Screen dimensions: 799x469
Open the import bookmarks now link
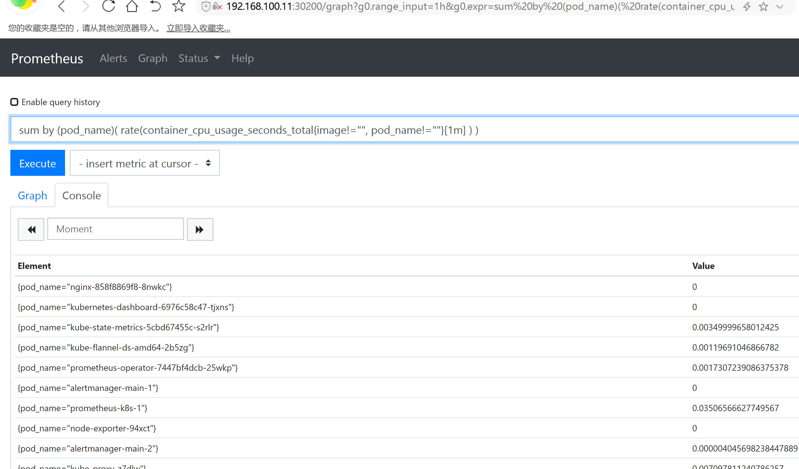click(x=198, y=28)
